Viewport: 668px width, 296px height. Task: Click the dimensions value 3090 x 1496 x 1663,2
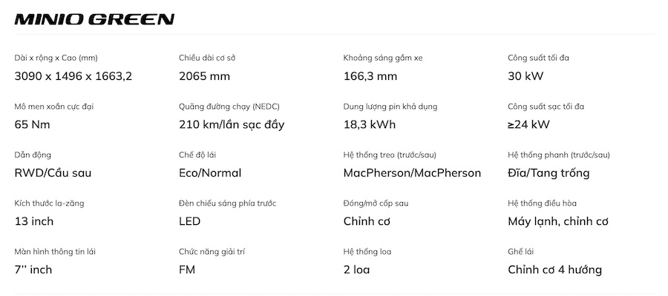point(73,76)
